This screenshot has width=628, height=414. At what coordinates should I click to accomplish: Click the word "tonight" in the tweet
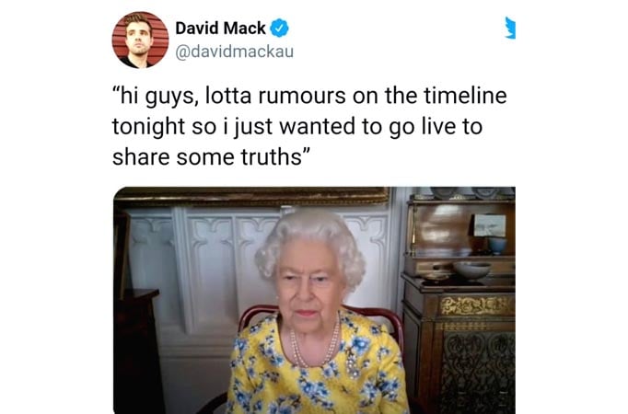click(x=148, y=127)
